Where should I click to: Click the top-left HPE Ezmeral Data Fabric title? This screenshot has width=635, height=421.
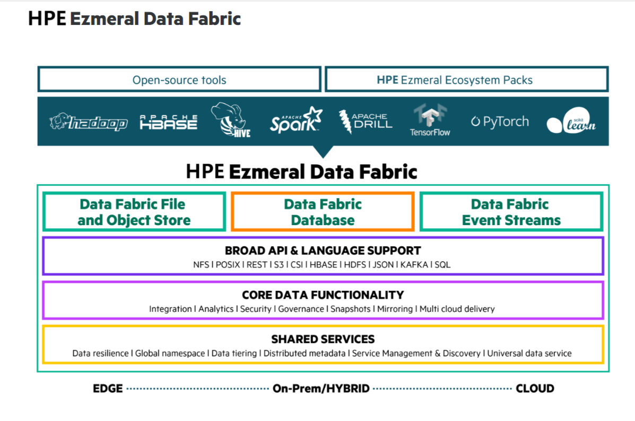coord(134,19)
